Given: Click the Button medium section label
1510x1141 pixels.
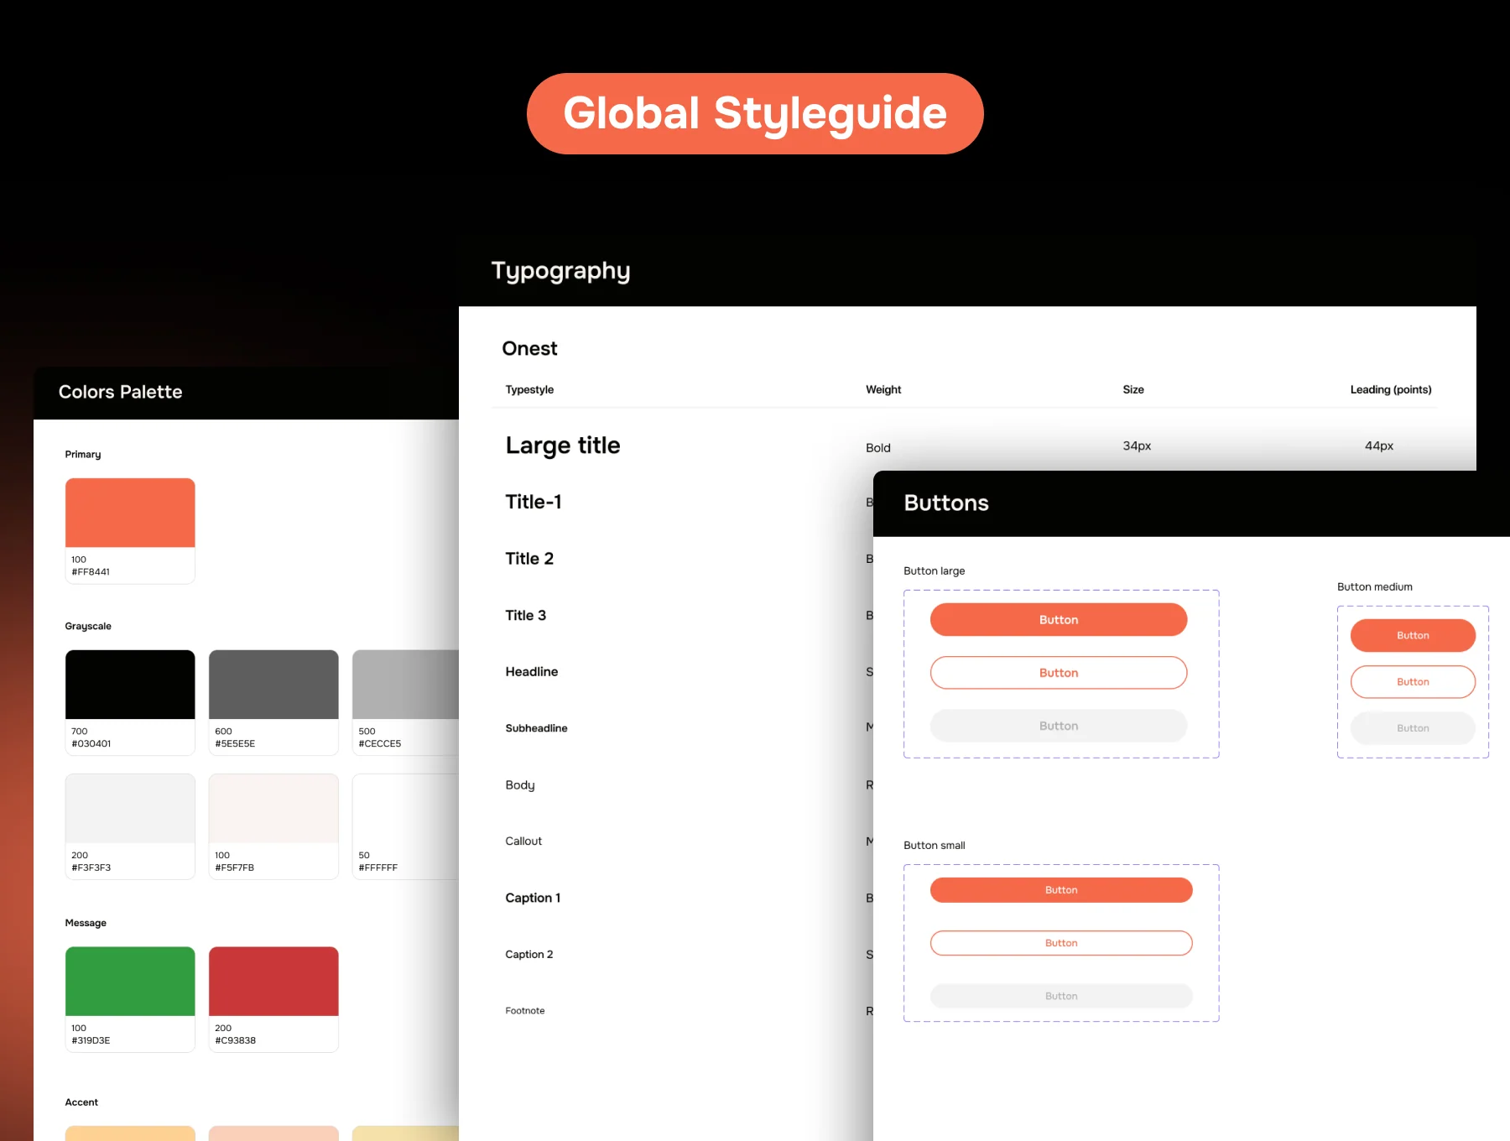Looking at the screenshot, I should 1375,587.
